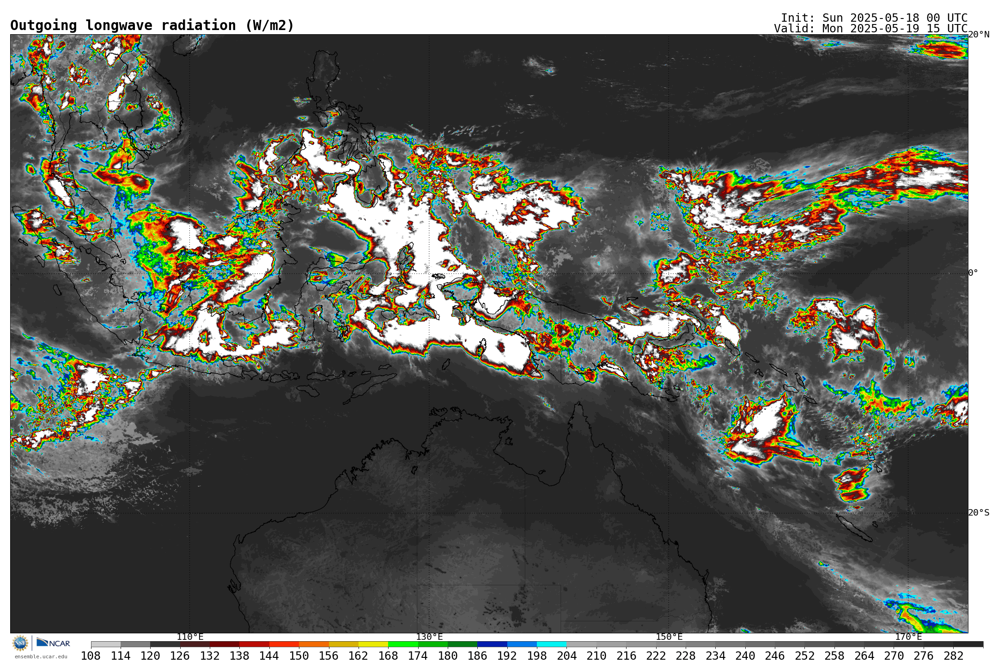Click the colorbar value 240
Image resolution: width=998 pixels, height=662 pixels.
[745, 656]
